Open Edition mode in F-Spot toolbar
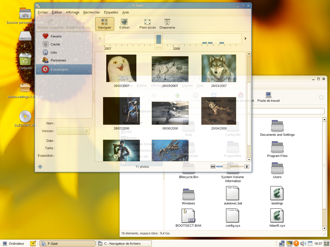 pos(124,24)
